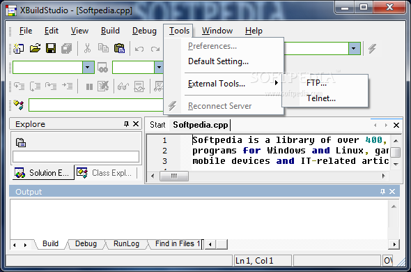Click the editor horizontal scrollbar thumb
Image resolution: width=411 pixels, height=272 pixels.
[x=174, y=176]
